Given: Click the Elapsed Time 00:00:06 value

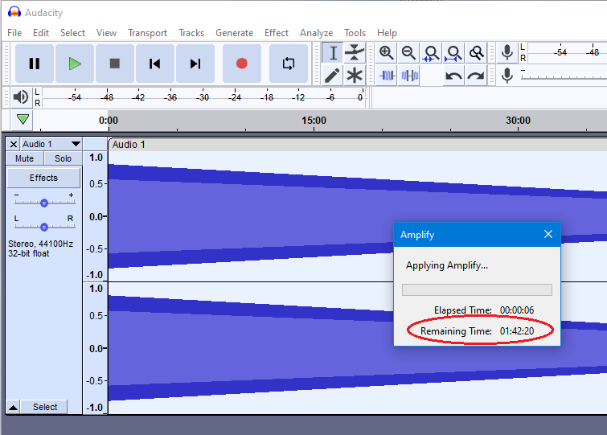Looking at the screenshot, I should tap(517, 310).
